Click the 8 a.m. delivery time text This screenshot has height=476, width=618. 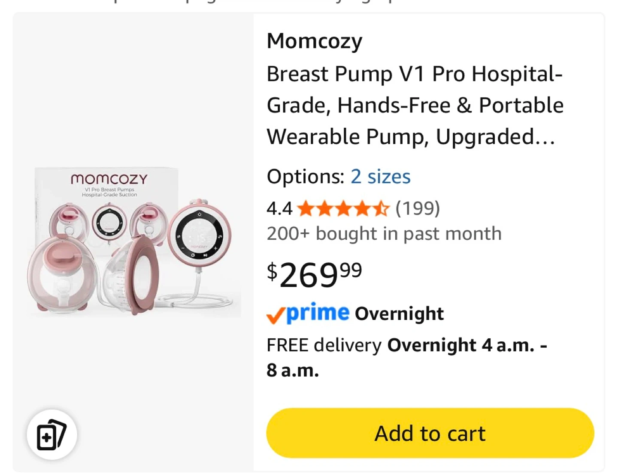click(x=293, y=370)
